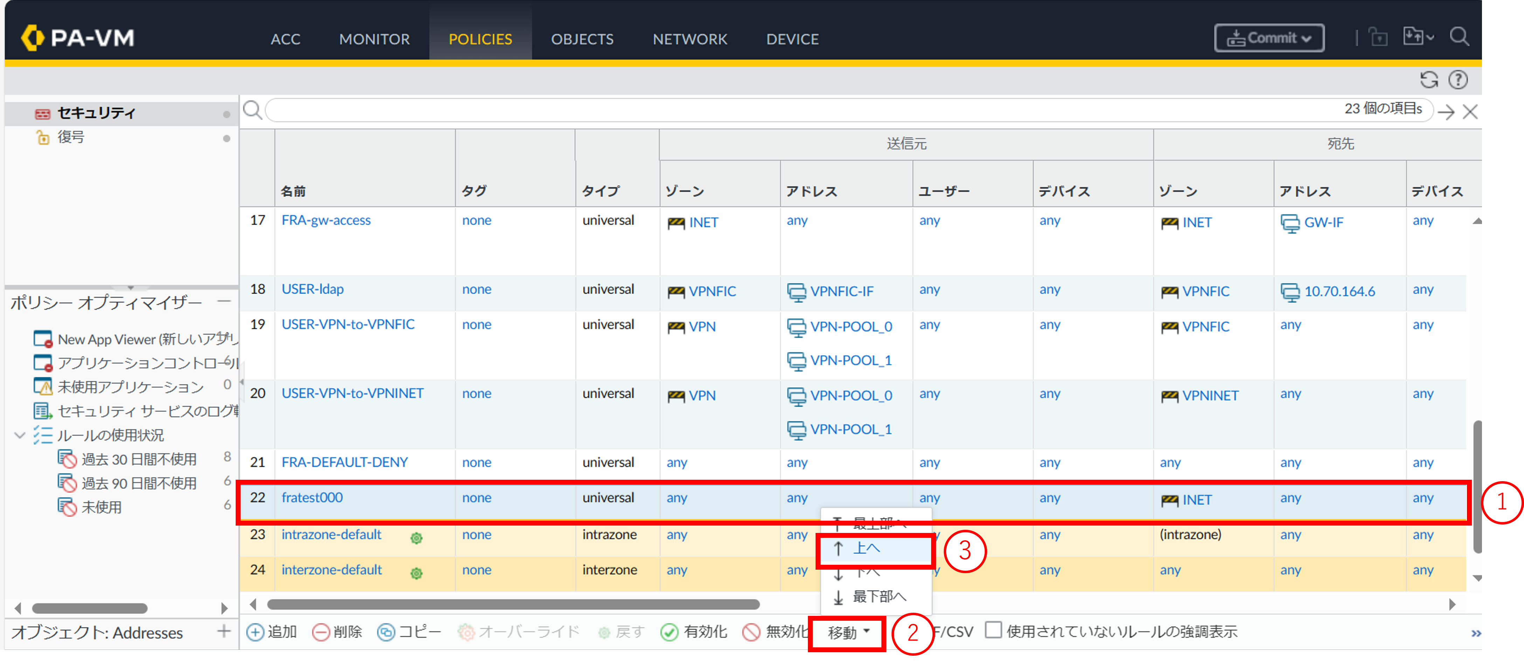The image size is (1524, 661).
Task: Click the enable (有効化) checkmark icon
Action: (669, 632)
